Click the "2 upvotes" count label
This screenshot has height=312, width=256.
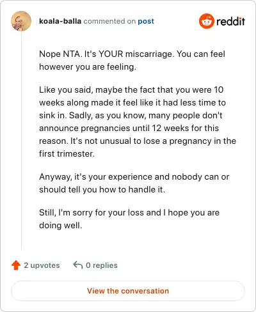[42, 265]
